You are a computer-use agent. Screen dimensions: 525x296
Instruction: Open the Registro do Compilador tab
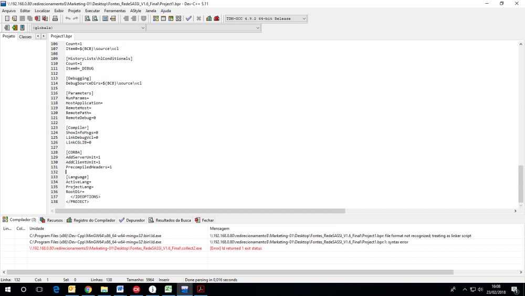coord(91,220)
